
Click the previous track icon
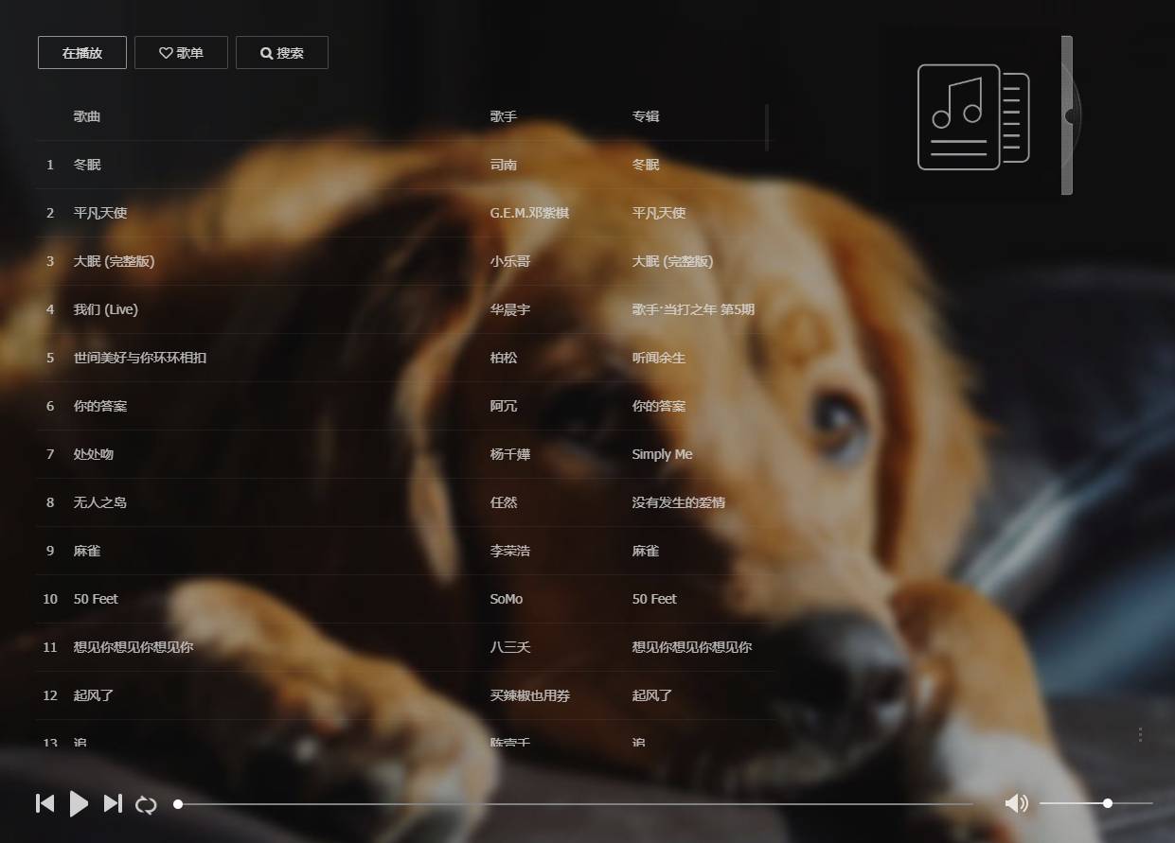(x=45, y=803)
